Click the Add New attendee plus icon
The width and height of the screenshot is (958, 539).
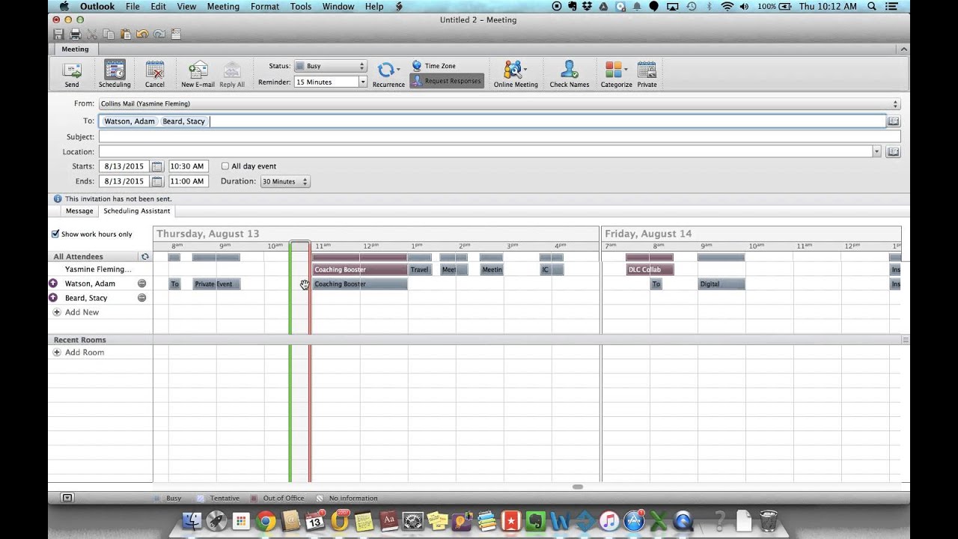coord(57,312)
